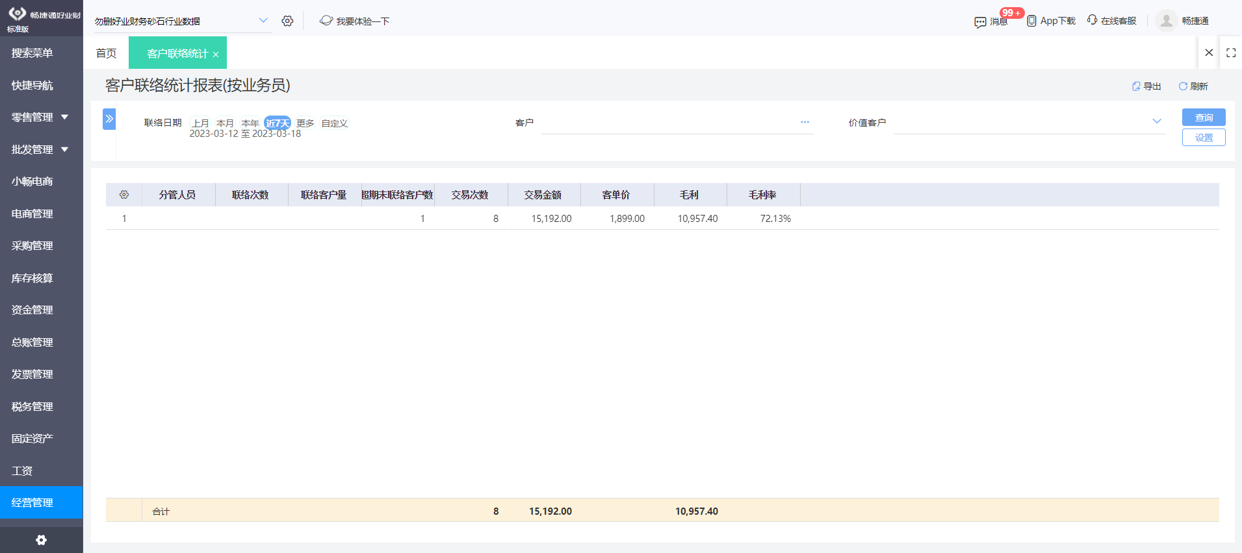Close the 客户联络统计 tab
Screen dimensions: 1242x553
[x=216, y=55]
